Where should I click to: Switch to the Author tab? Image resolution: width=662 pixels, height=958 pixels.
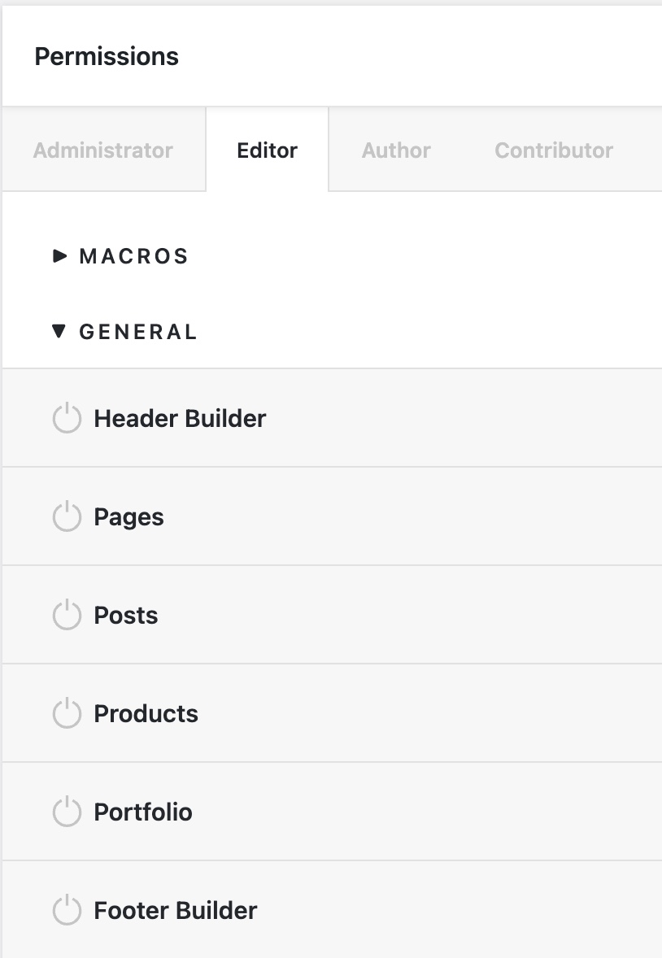click(x=396, y=150)
